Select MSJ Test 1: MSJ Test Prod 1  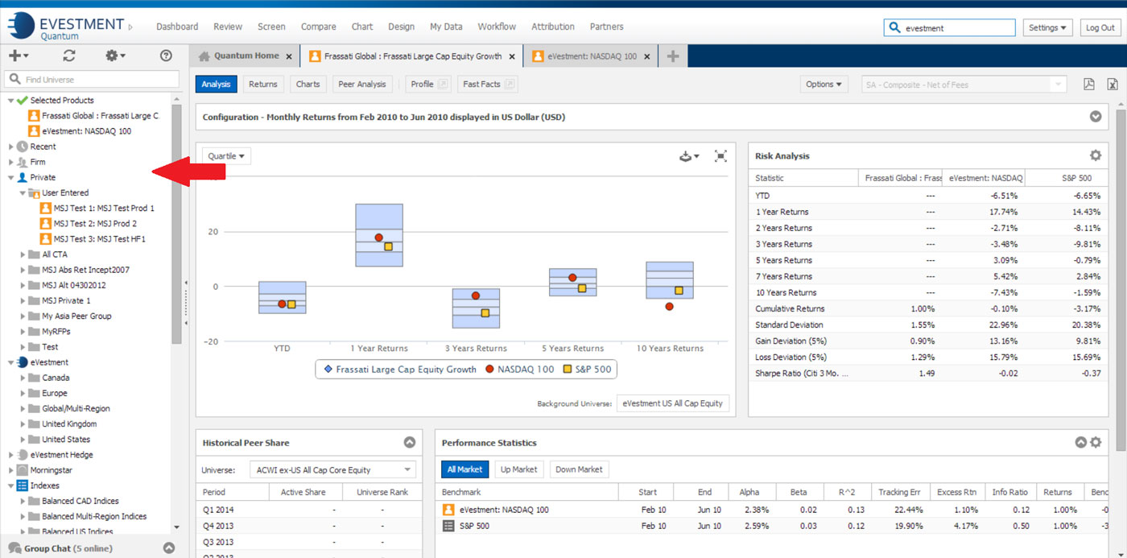tap(97, 208)
